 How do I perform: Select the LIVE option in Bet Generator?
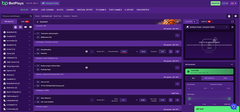(225, 78)
